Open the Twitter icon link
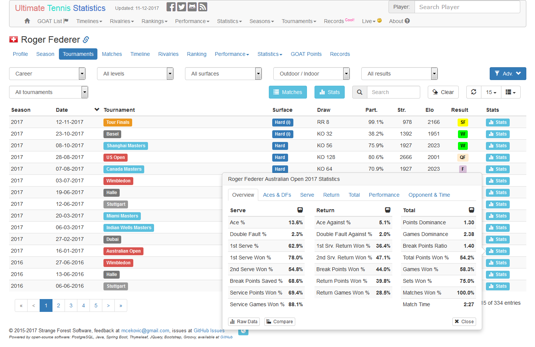This screenshot has height=347, width=535. [182, 7]
